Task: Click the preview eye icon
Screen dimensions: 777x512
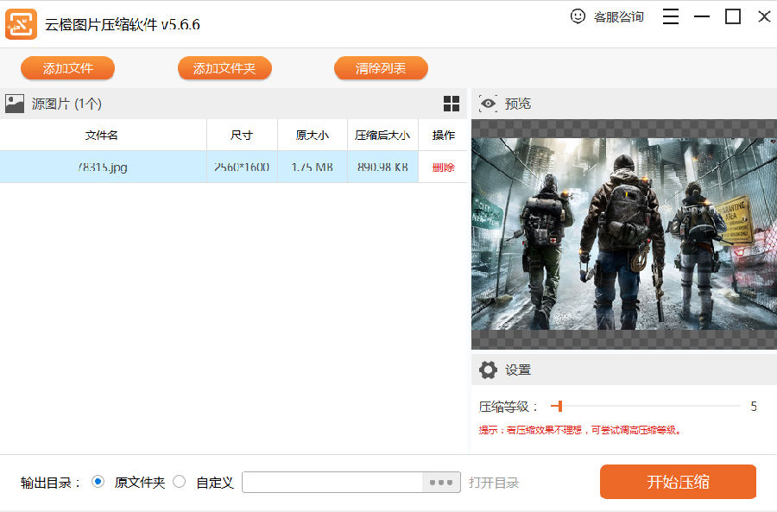Action: (488, 104)
